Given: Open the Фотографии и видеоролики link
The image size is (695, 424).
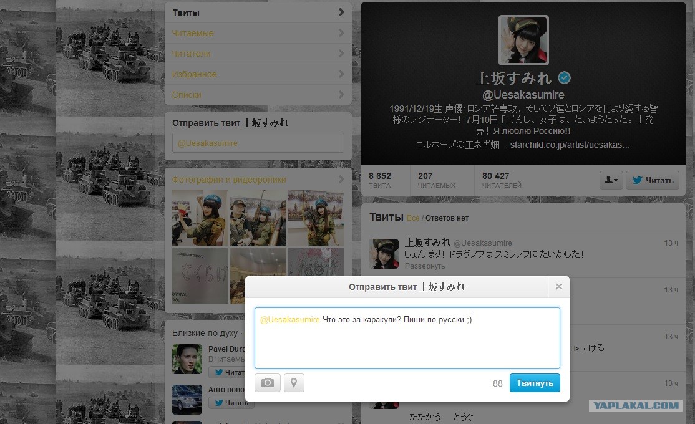Looking at the screenshot, I should pos(229,180).
